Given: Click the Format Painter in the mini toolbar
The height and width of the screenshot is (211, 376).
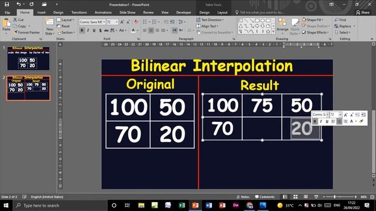Looking at the screenshot, I should point(361,121).
